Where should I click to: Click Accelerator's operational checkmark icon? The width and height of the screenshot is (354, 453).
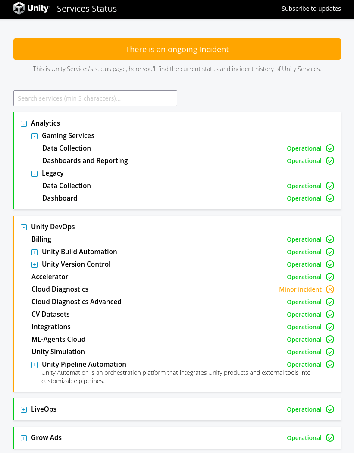(330, 277)
